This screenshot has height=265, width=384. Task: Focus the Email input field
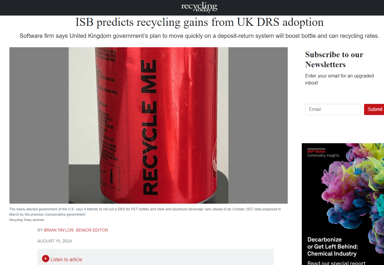coord(333,109)
